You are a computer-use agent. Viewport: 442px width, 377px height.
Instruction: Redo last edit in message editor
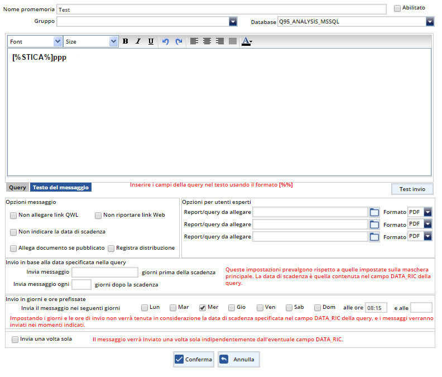coord(179,41)
